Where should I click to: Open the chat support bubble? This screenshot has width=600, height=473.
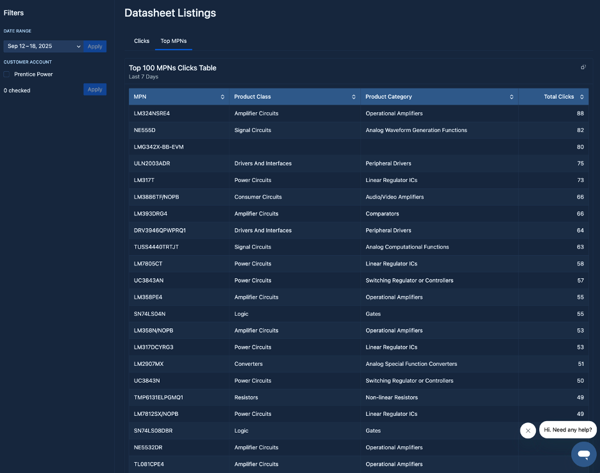coord(583,454)
